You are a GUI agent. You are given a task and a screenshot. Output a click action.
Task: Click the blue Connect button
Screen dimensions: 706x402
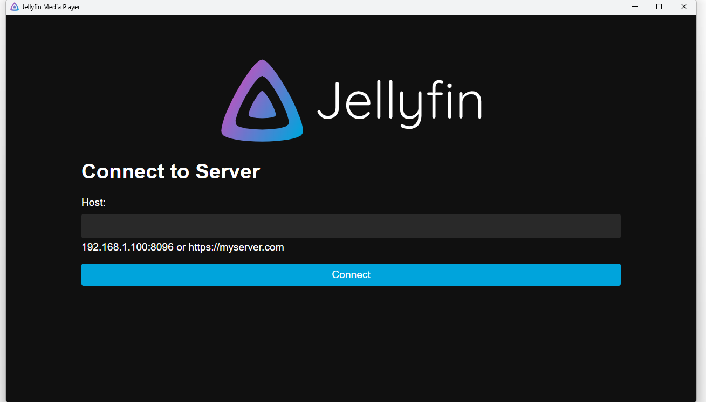(x=351, y=274)
